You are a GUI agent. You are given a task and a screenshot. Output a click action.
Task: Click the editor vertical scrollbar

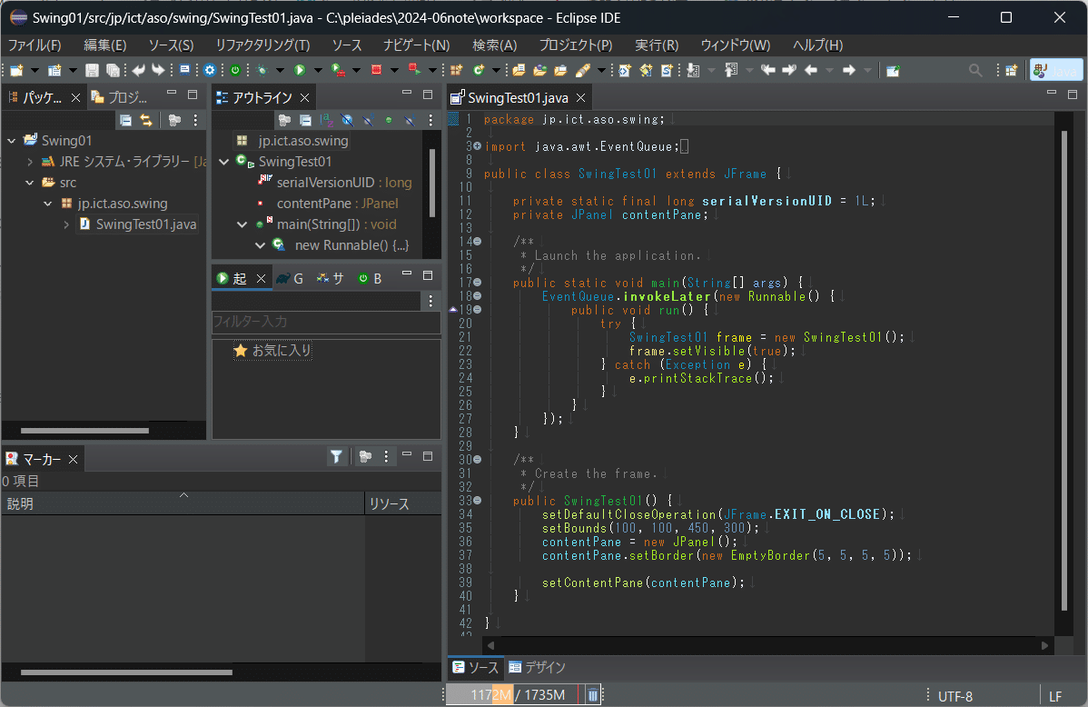tap(1064, 372)
